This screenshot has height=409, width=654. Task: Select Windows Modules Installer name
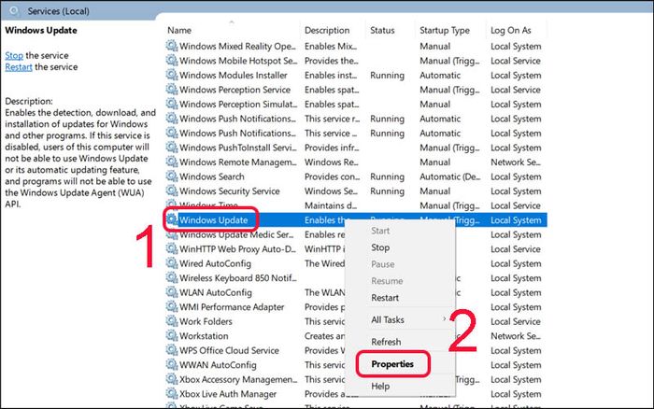pyautogui.click(x=234, y=76)
